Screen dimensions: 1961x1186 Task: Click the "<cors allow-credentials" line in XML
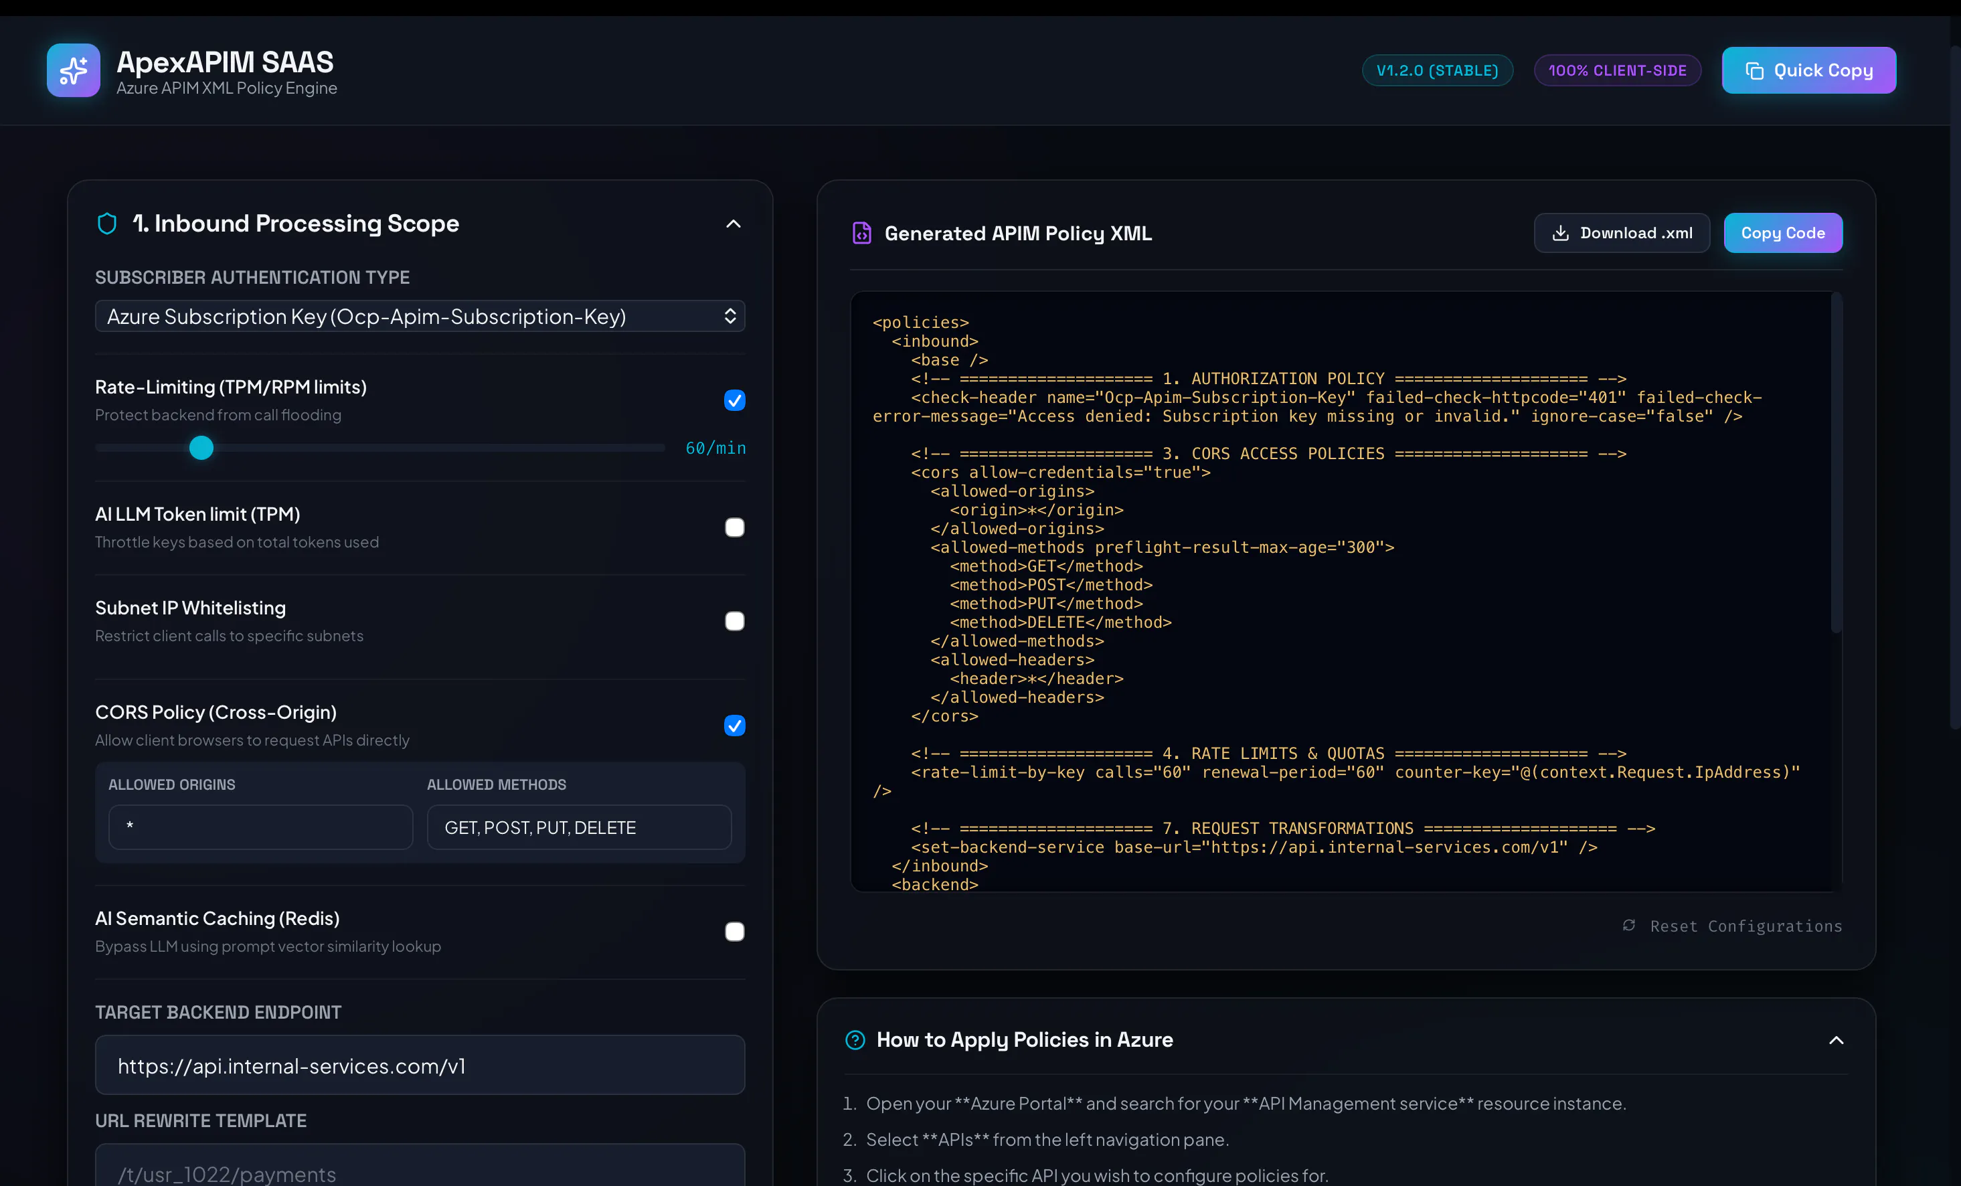coord(1060,472)
